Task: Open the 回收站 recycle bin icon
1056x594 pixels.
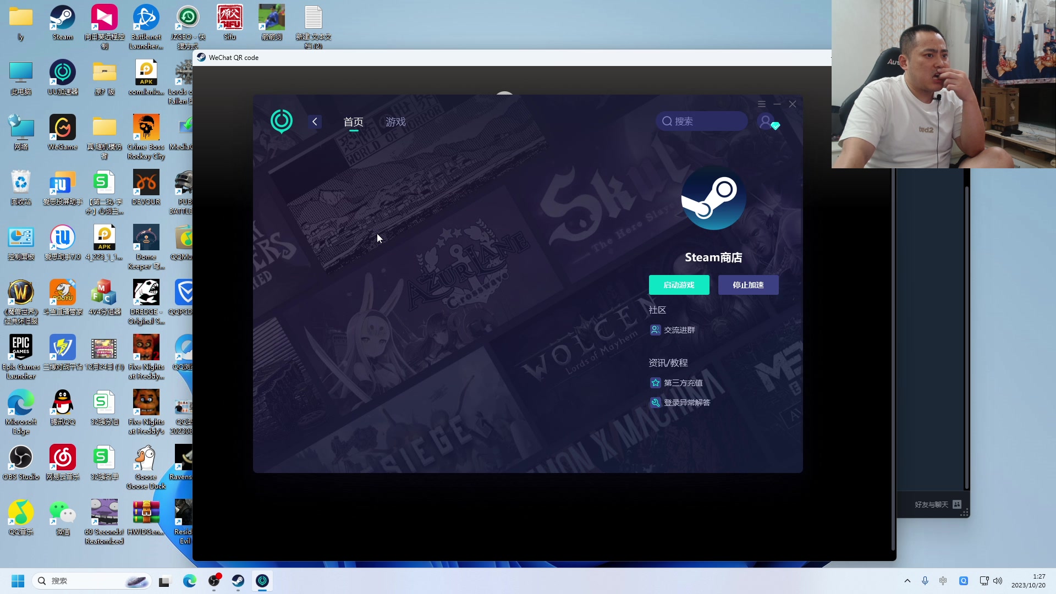Action: pos(21,188)
